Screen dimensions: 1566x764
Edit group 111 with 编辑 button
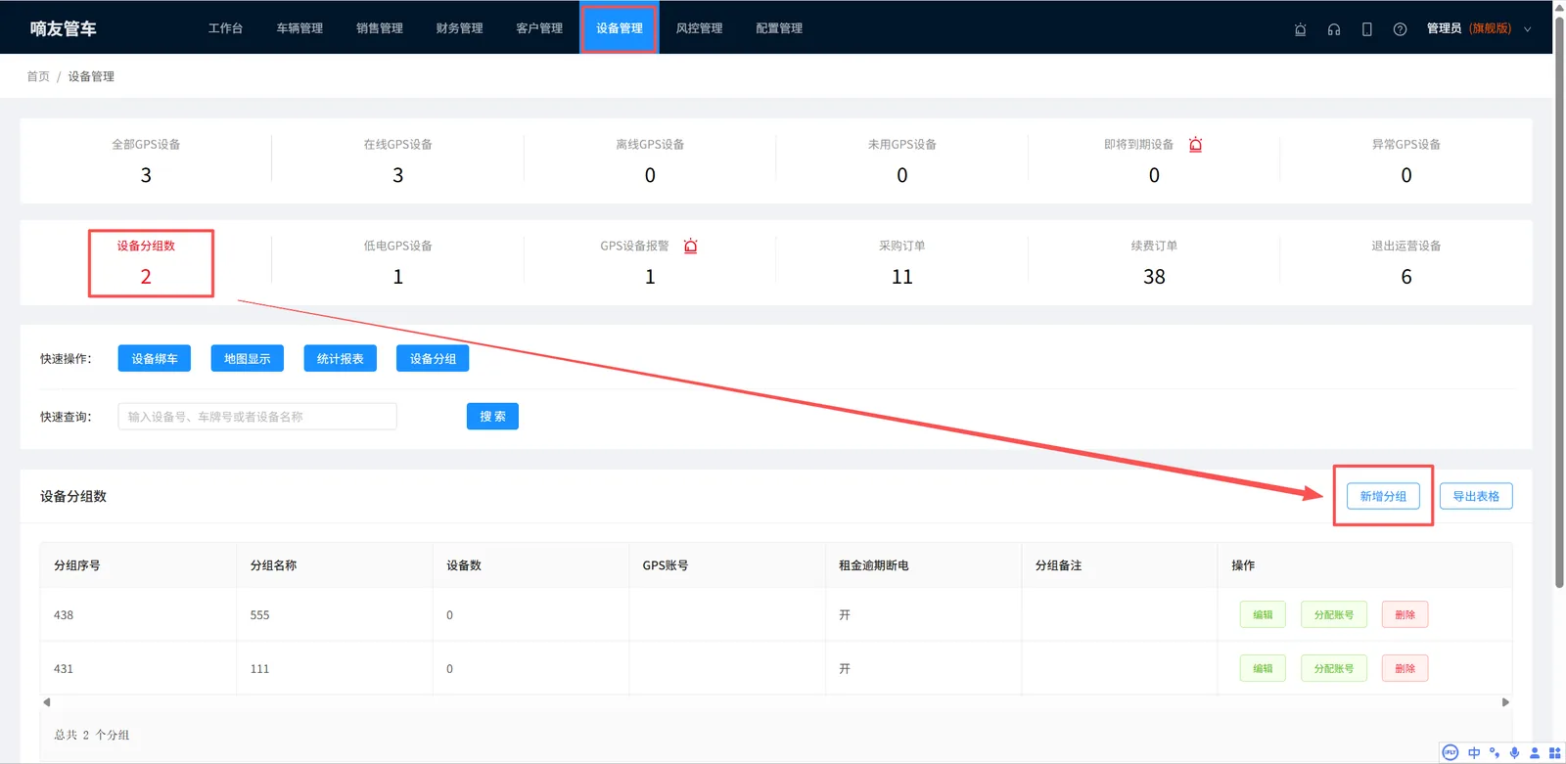point(1263,668)
